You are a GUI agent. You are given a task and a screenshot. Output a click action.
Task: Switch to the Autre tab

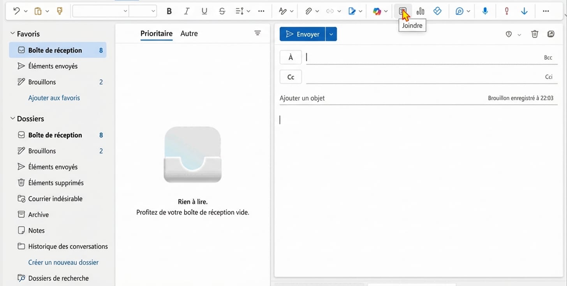189,33
